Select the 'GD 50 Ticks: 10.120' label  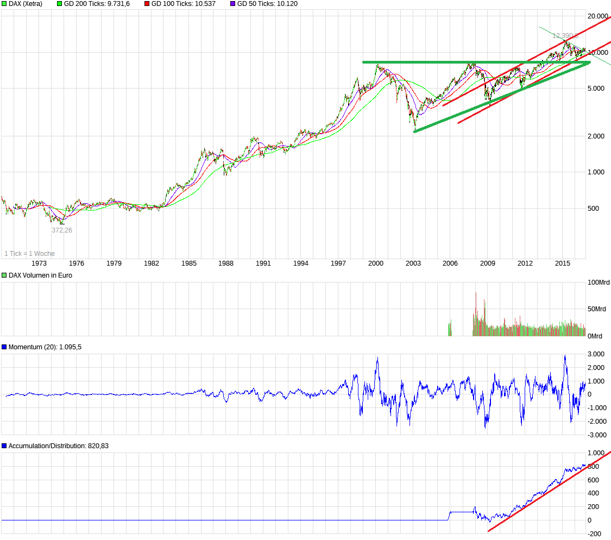(x=267, y=3)
